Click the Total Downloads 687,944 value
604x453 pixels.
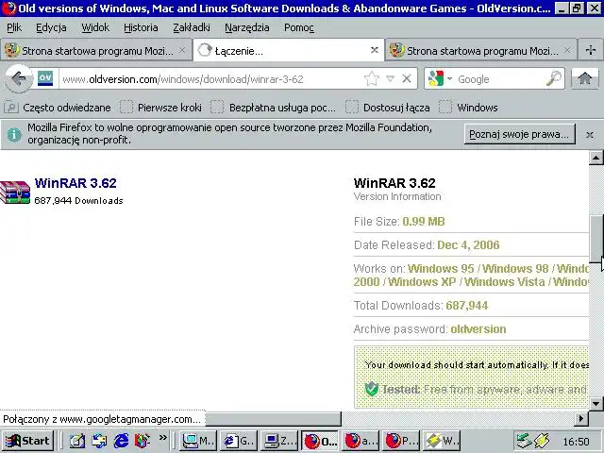[466, 306]
